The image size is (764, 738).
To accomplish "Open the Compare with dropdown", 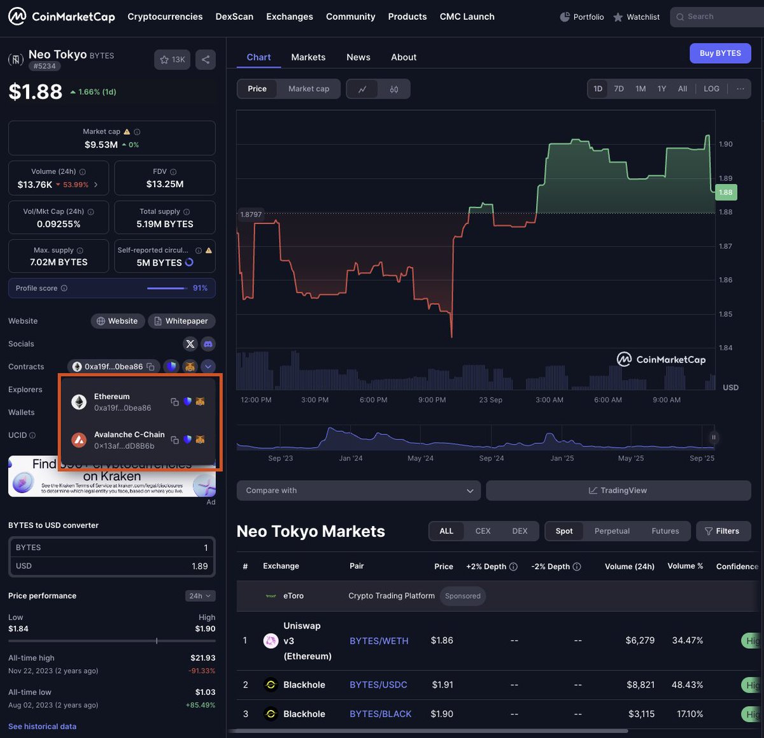I will pyautogui.click(x=359, y=491).
